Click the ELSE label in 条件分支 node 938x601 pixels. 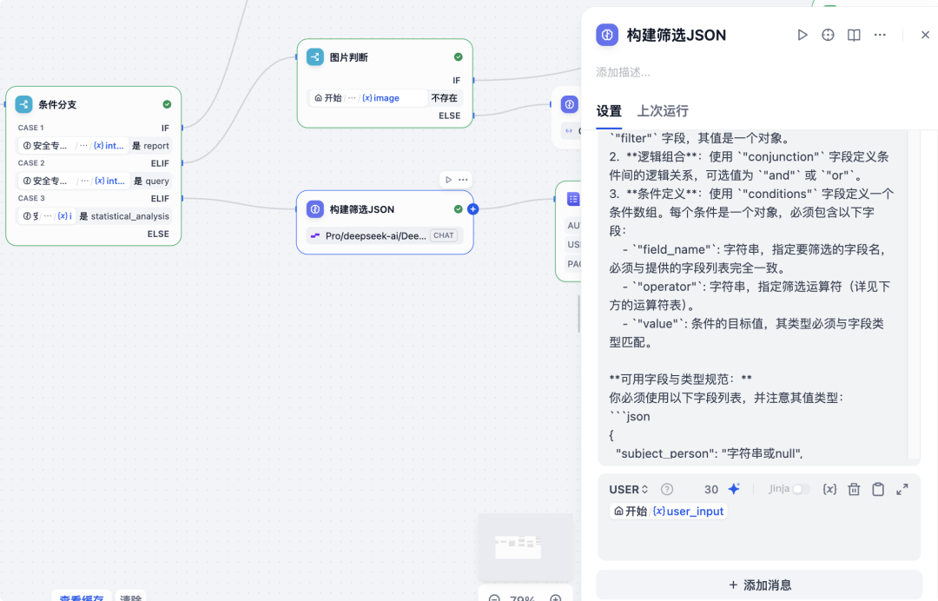tap(158, 234)
